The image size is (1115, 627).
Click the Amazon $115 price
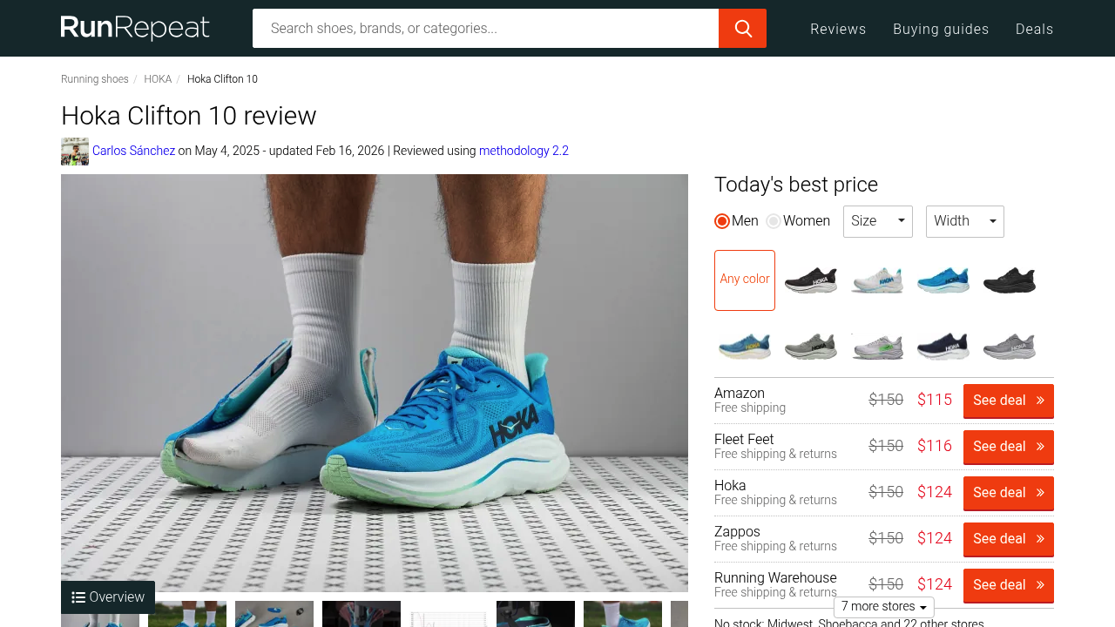click(x=935, y=400)
